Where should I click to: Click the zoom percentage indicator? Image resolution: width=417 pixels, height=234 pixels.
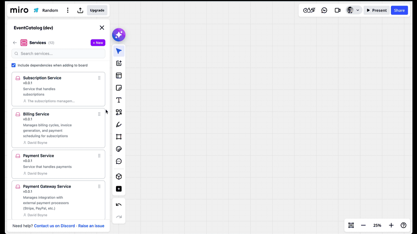pyautogui.click(x=377, y=225)
